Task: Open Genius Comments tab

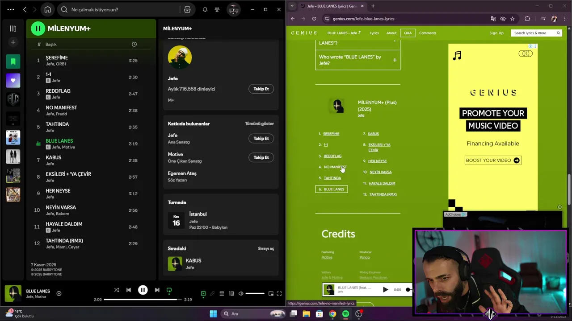Action: [x=428, y=33]
